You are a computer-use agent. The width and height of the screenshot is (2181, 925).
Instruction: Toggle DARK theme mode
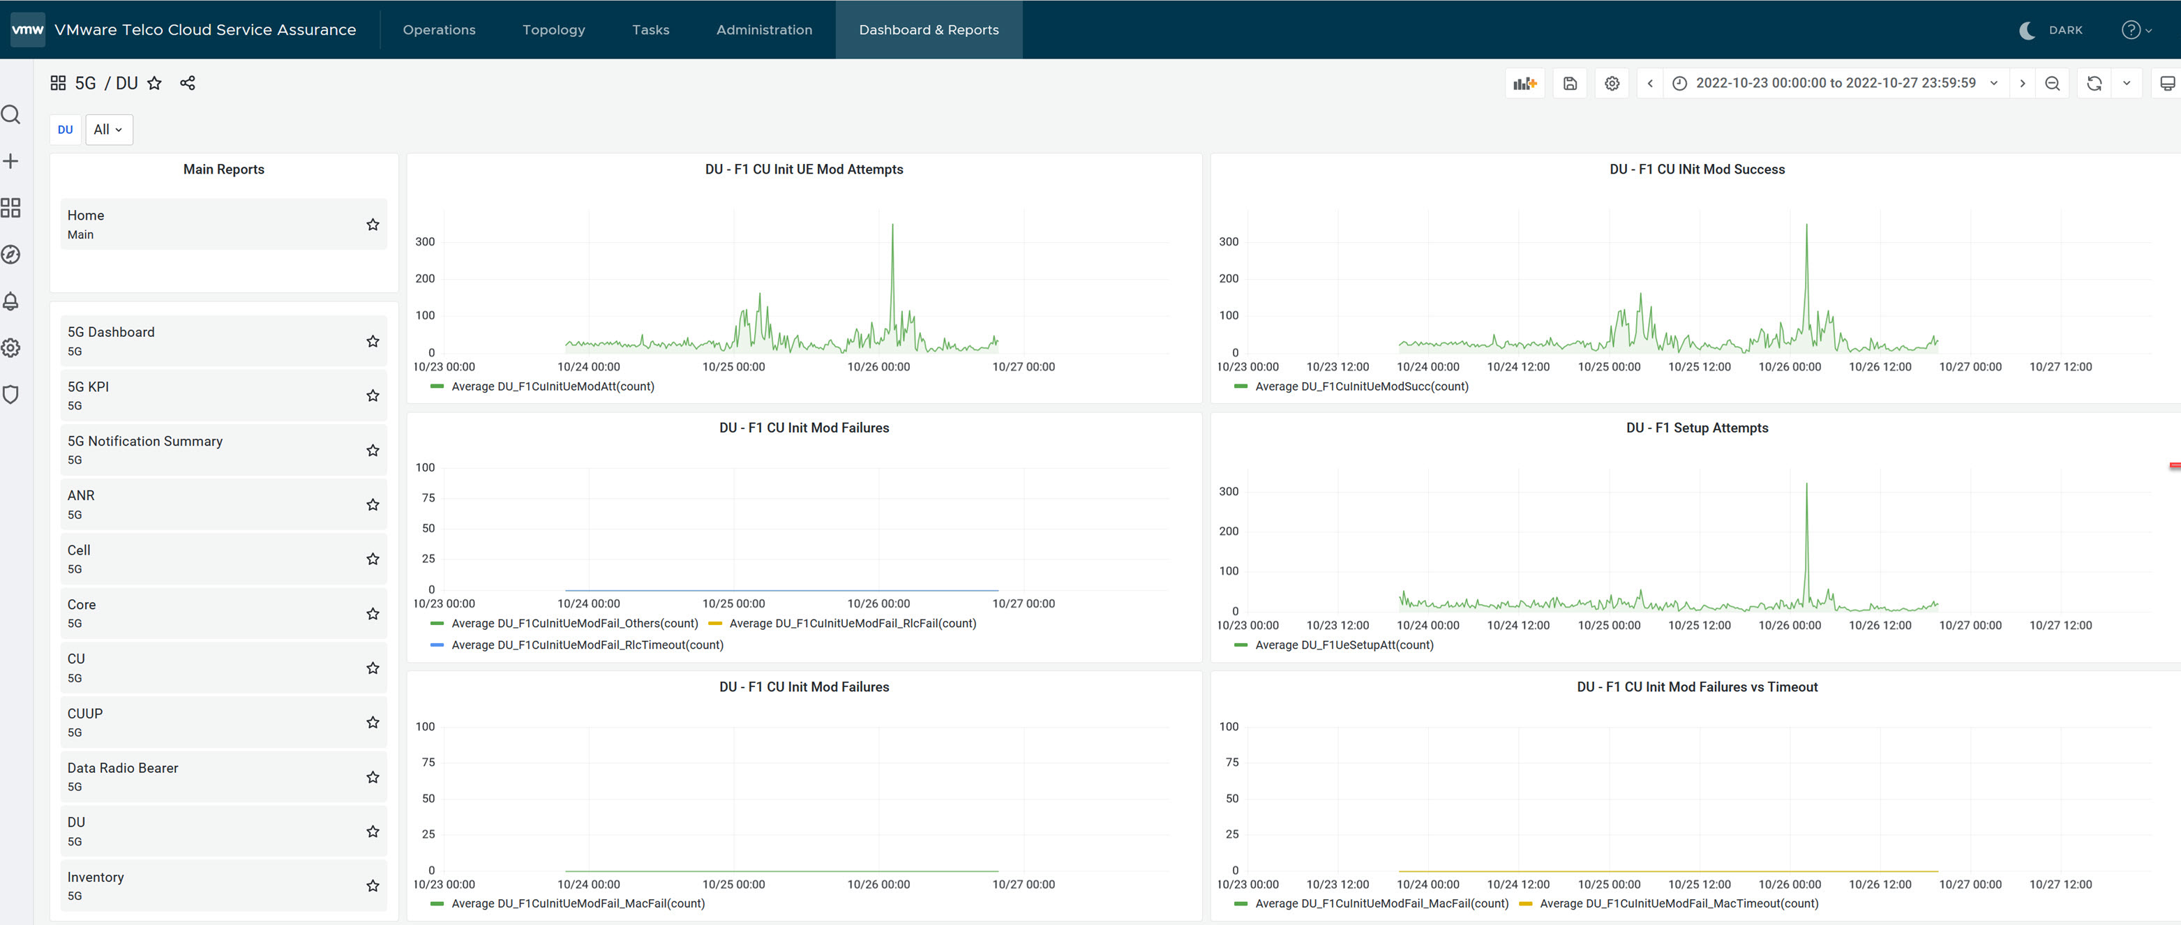point(2051,29)
